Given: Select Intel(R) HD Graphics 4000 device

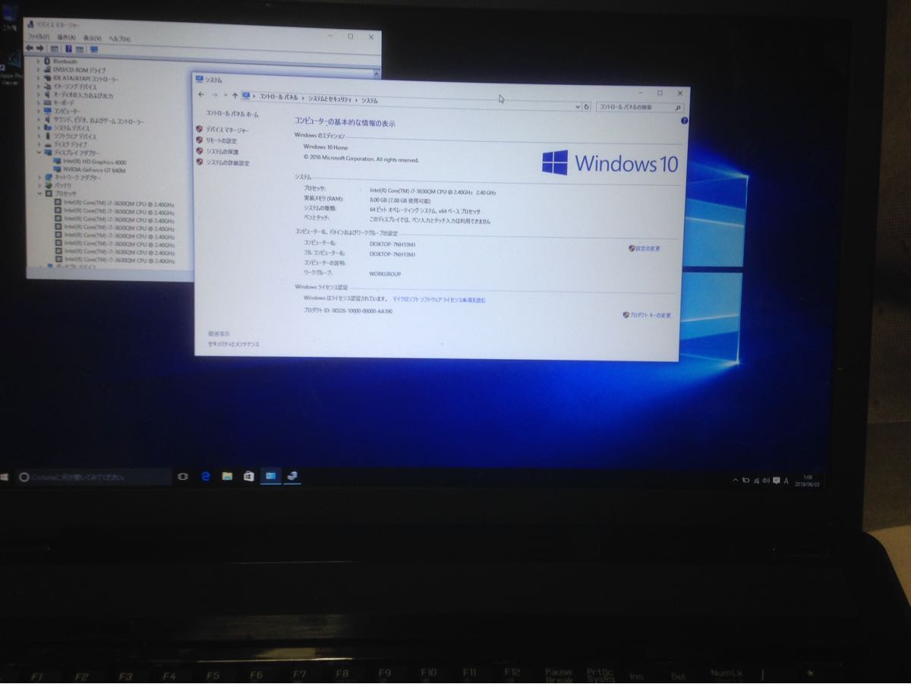Looking at the screenshot, I should coord(94,162).
